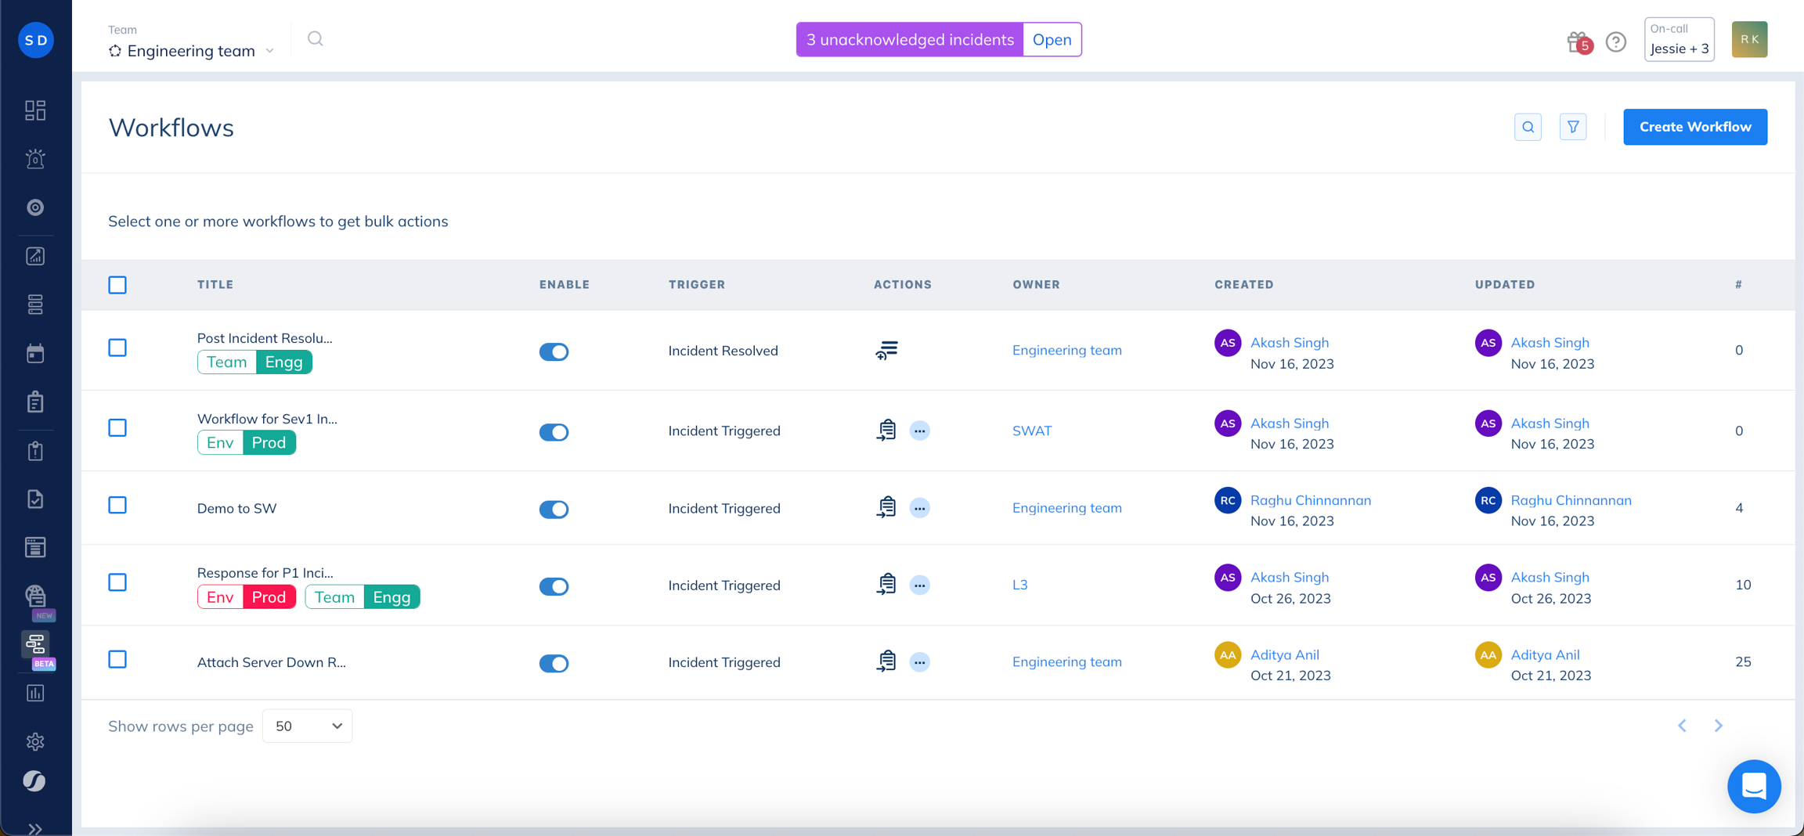The image size is (1804, 836).
Task: Open the SWAT owner link
Action: click(1032, 431)
